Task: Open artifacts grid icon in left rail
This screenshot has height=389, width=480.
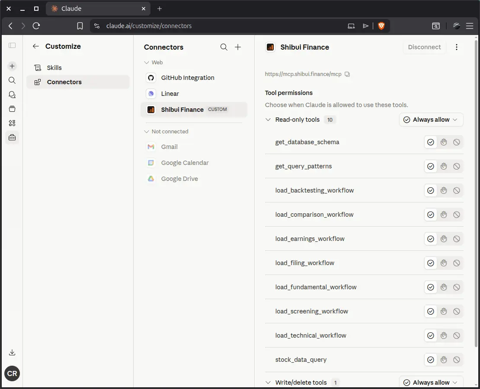Action: point(12,123)
